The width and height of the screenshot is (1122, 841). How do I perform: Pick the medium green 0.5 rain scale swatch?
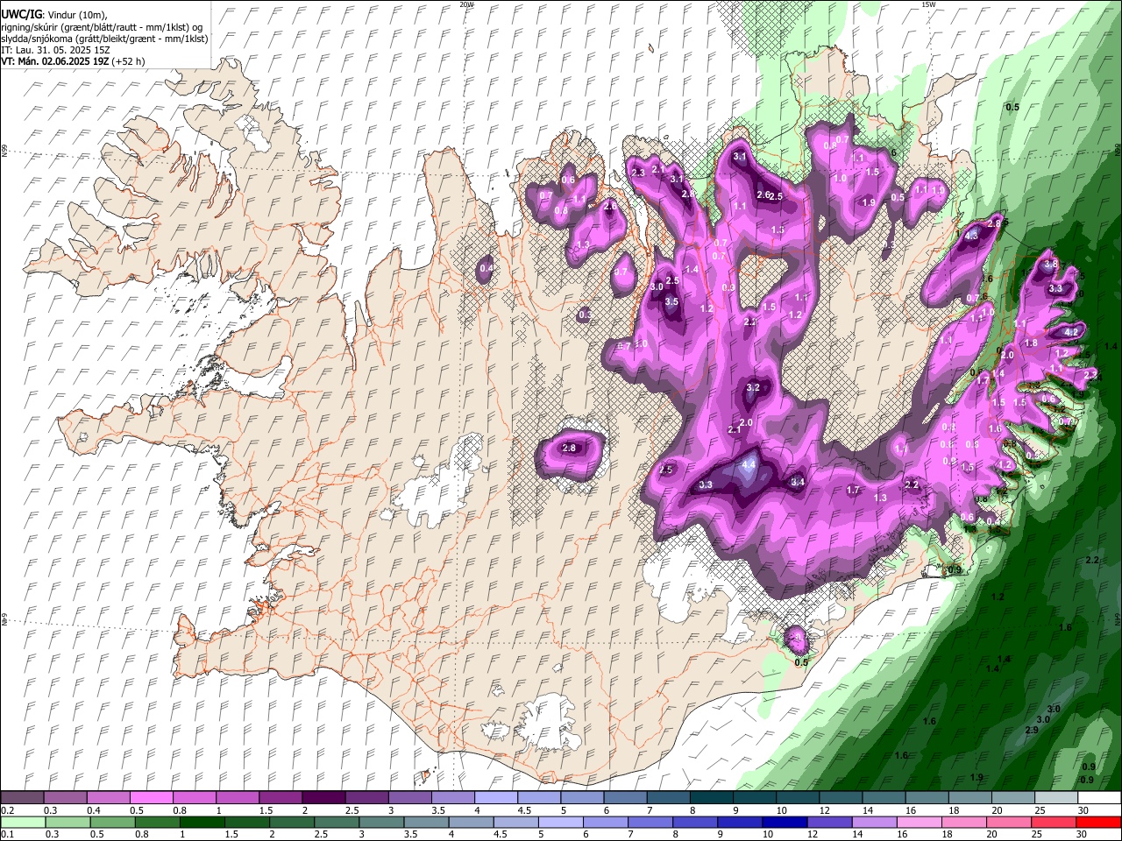(x=111, y=822)
